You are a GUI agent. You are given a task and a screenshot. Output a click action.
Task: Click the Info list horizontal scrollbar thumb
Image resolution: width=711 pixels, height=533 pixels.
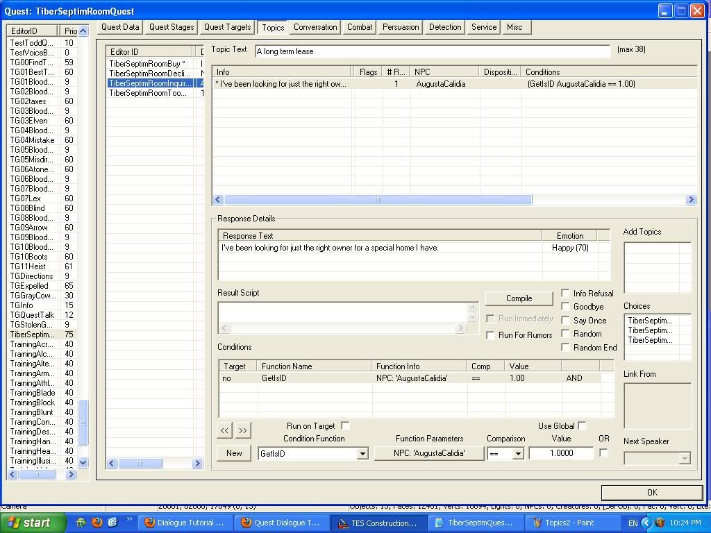tap(378, 199)
